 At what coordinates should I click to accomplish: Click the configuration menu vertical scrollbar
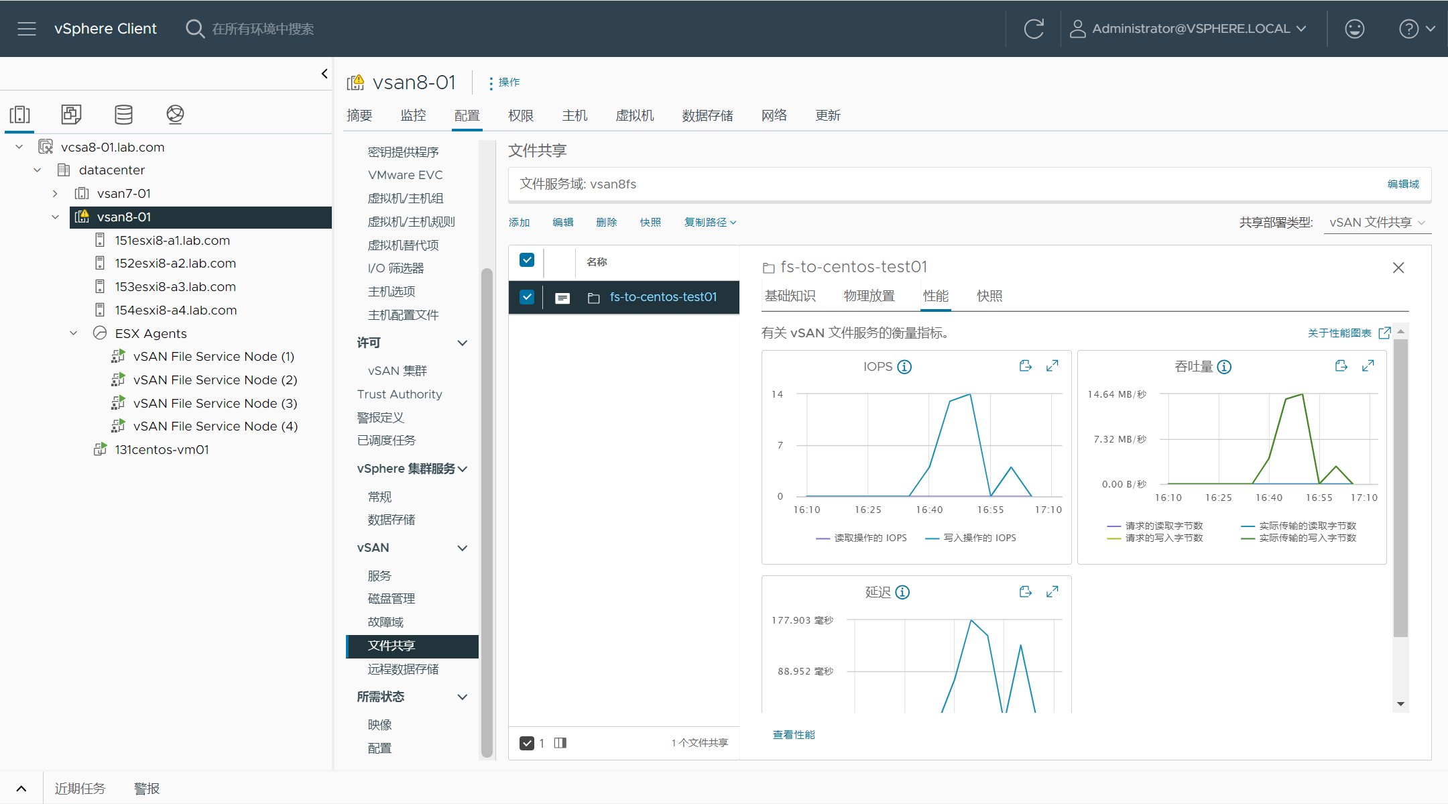point(487,513)
